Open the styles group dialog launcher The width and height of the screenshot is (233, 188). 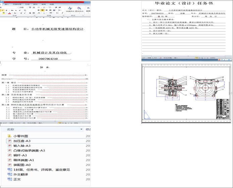pos(83,15)
